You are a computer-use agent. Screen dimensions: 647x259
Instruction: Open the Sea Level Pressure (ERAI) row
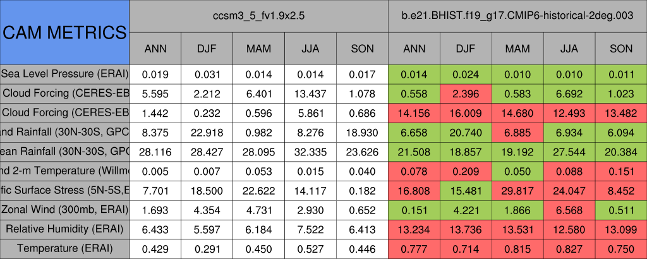[64, 73]
